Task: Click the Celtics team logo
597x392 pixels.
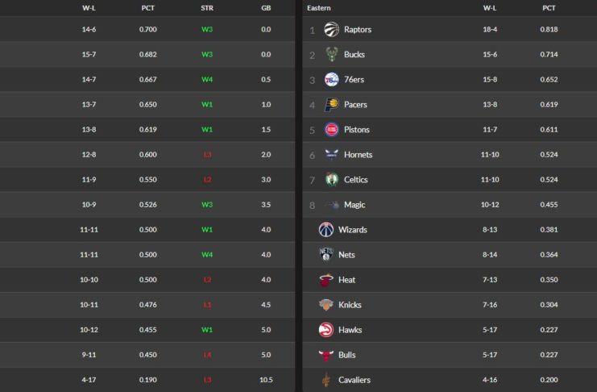Action: point(331,180)
